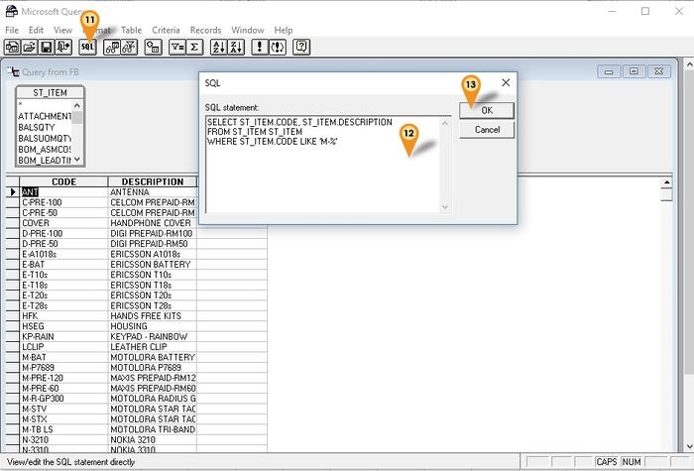
Task: Click the KEYPAD - RAINBOW description cell
Action: click(153, 336)
